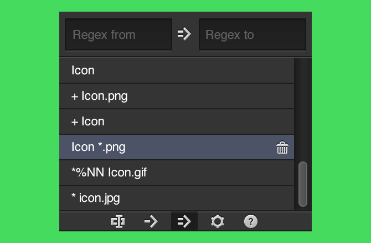This screenshot has width=371, height=243.
Task: Select the double-line arrow mode in bottom toolbar
Action: [x=184, y=222]
